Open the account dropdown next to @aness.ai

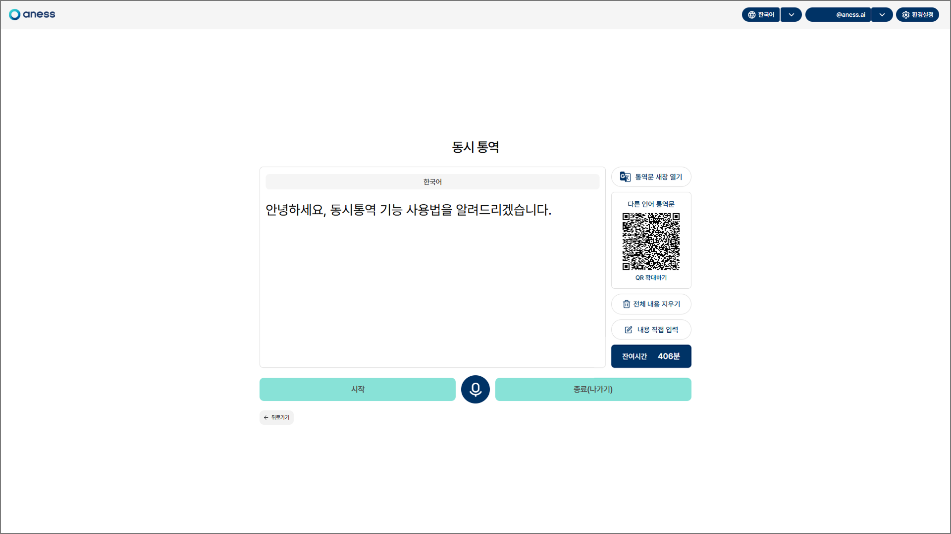coord(882,15)
